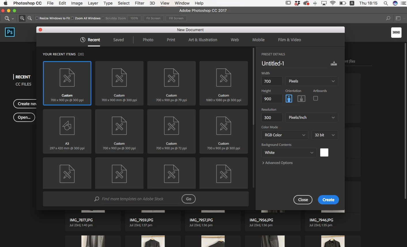Click the Create button
Image resolution: width=407 pixels, height=247 pixels.
click(328, 200)
